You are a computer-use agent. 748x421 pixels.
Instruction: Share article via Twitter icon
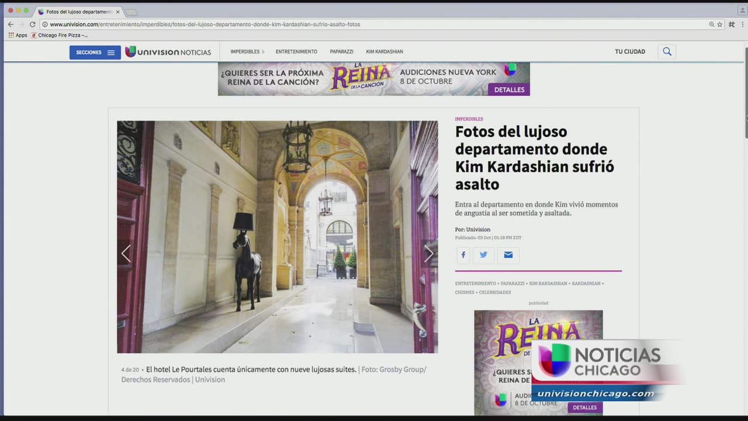[x=483, y=255]
